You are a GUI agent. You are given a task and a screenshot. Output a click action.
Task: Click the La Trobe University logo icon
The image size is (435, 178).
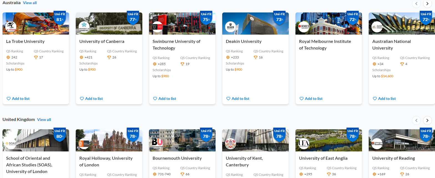[11, 27]
